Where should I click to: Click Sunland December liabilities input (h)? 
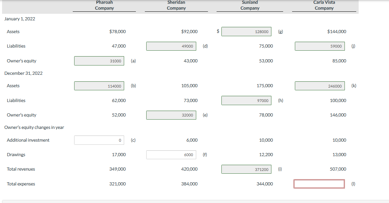[246, 100]
